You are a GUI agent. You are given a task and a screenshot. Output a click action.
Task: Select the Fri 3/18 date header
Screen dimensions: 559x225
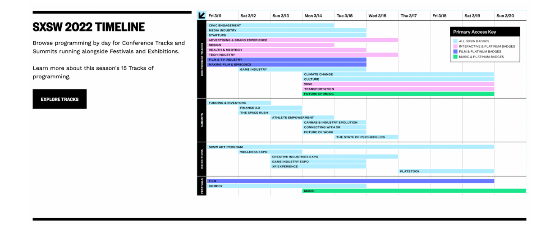pos(440,16)
